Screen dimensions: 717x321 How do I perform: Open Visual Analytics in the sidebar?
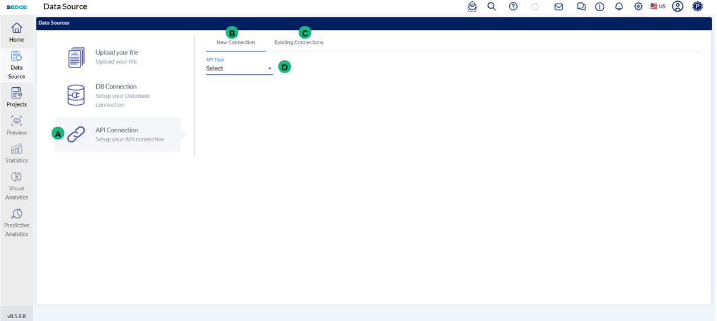coord(16,185)
